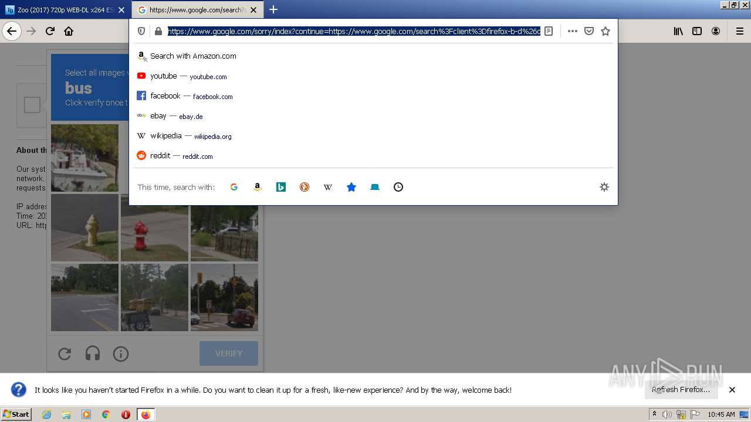
Task: Search open tabs icon
Action: (x=375, y=187)
